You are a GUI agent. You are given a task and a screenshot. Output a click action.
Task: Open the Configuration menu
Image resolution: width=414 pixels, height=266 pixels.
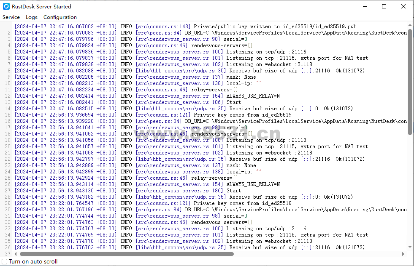click(60, 17)
